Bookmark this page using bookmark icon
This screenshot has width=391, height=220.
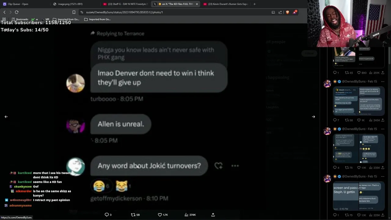[x=74, y=12]
